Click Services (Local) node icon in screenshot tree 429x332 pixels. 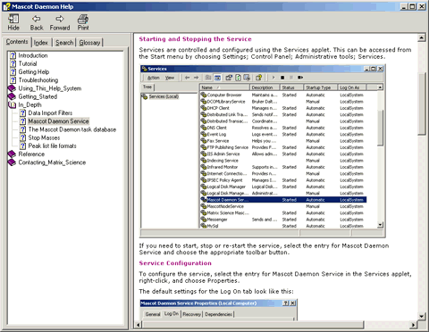coord(145,96)
